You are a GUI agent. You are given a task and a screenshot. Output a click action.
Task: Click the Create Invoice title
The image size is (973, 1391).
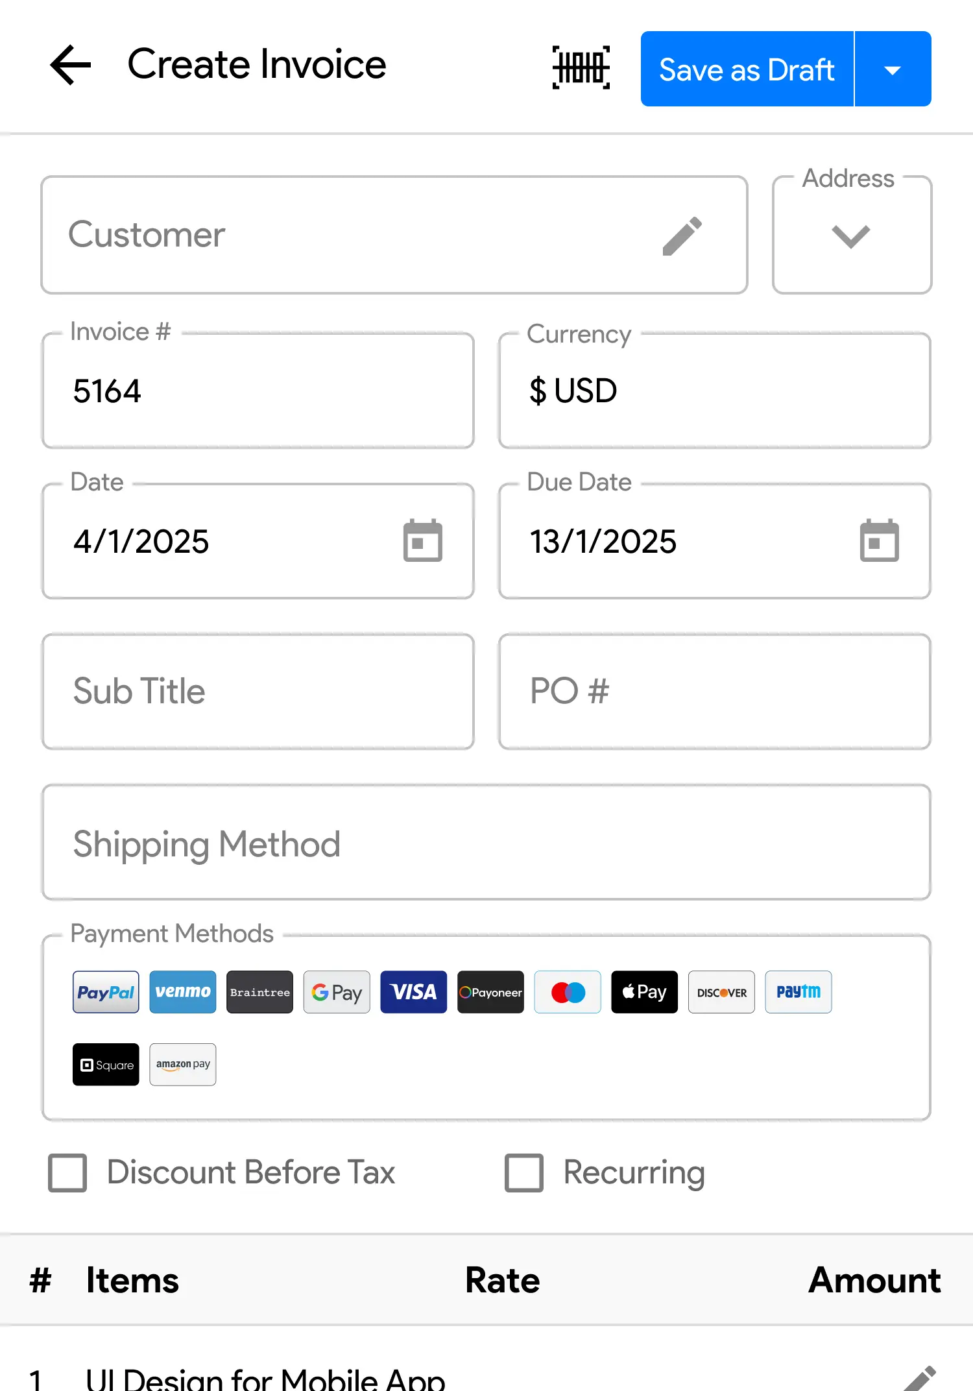pos(257,64)
